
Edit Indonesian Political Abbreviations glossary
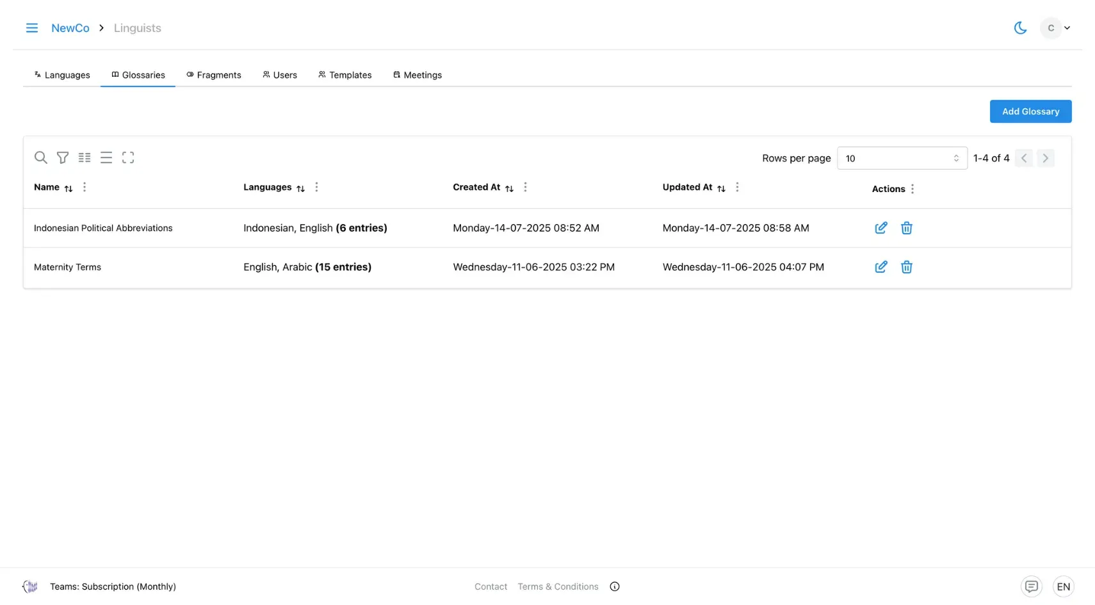point(881,228)
